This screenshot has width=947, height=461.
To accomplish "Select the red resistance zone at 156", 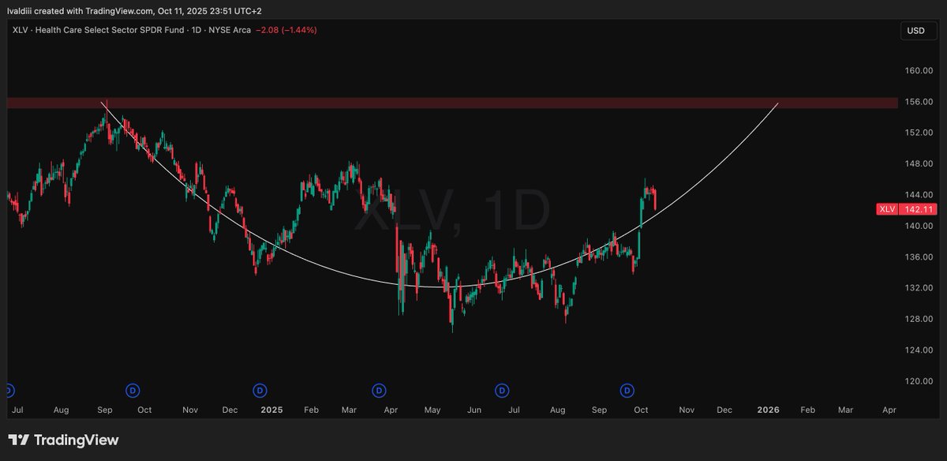I will pyautogui.click(x=452, y=103).
